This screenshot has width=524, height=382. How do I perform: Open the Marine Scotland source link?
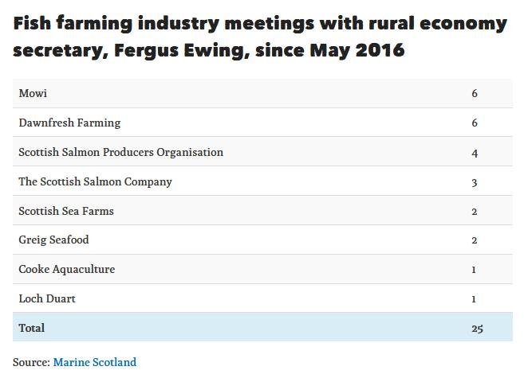coord(94,362)
